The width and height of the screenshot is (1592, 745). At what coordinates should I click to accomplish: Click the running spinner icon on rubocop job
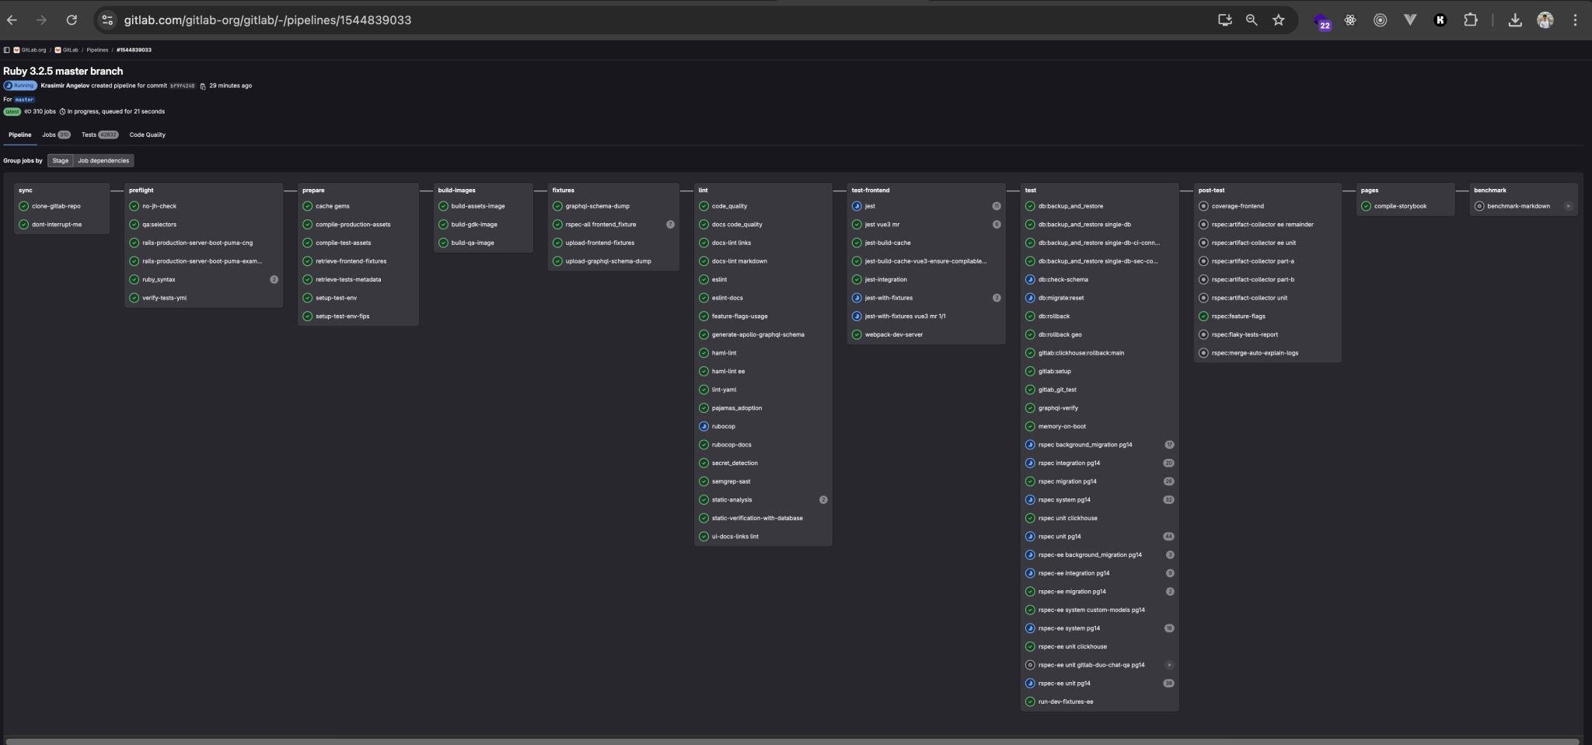coord(703,426)
